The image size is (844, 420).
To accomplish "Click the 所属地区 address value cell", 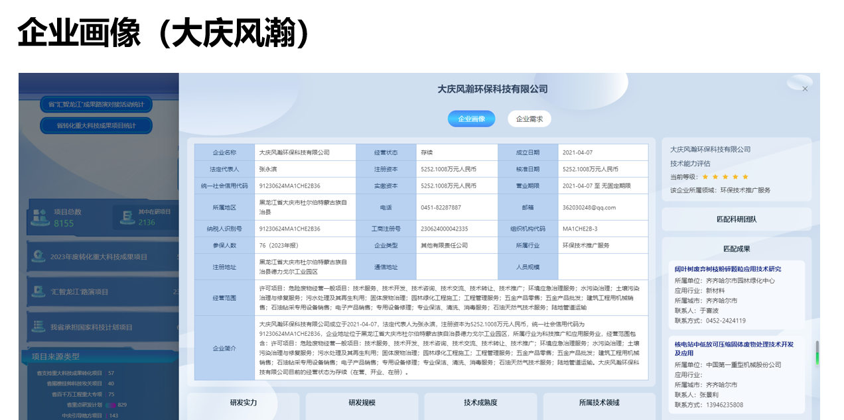I will pos(305,207).
